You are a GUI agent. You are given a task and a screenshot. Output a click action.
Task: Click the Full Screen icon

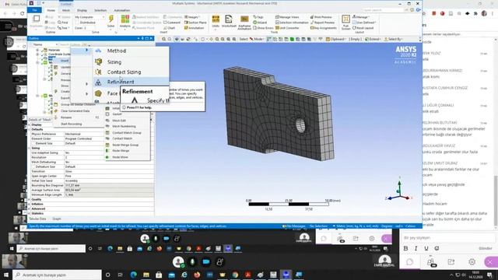coord(345,19)
